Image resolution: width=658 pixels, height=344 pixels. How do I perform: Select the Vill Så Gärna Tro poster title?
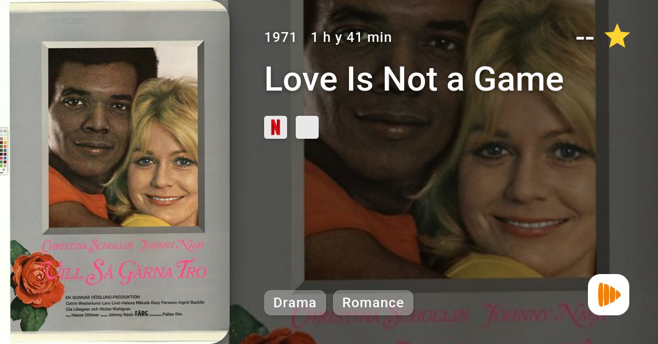(124, 271)
